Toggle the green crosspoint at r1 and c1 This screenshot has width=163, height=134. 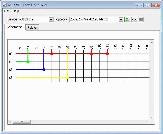point(28,62)
